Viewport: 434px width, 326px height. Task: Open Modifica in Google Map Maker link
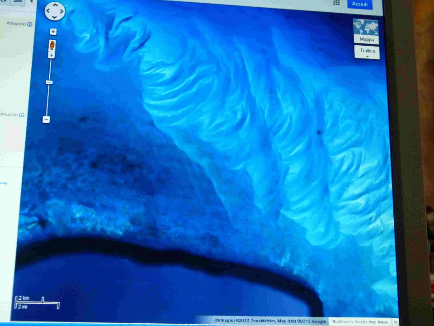click(360, 322)
